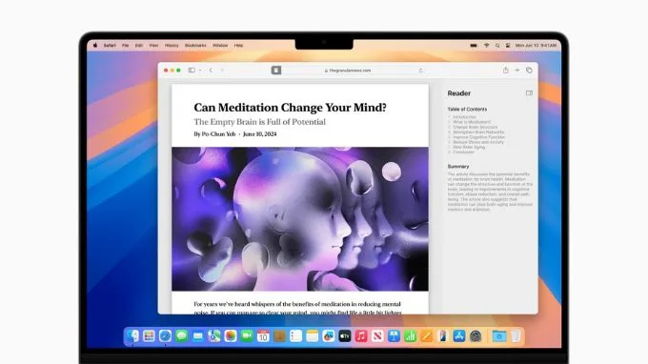Open Mail from the Dock
The width and height of the screenshot is (648, 364).
[198, 336]
